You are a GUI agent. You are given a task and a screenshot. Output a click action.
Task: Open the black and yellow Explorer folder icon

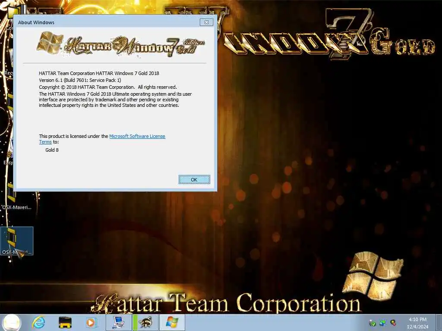click(x=65, y=322)
